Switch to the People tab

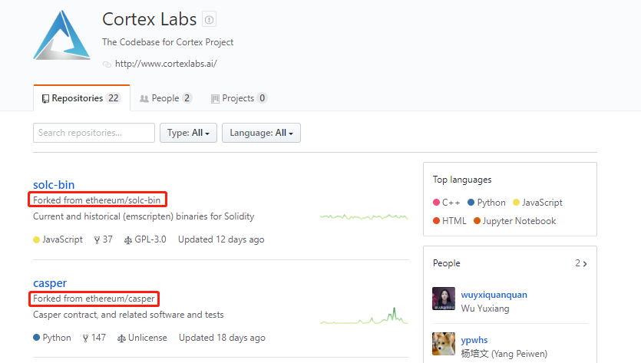[166, 98]
